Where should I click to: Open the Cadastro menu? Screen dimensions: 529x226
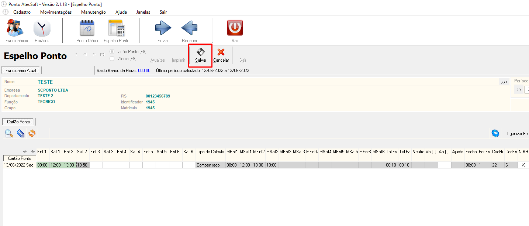[22, 12]
